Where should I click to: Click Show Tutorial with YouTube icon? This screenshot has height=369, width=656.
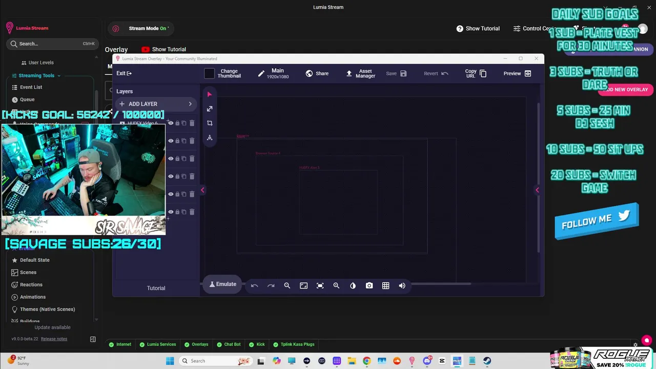coord(163,49)
